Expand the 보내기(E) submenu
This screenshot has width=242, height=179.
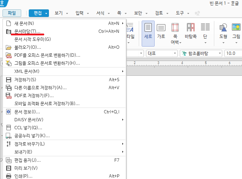point(64,152)
